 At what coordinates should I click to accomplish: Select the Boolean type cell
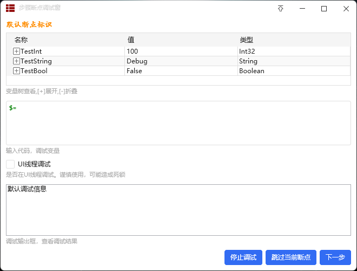click(294, 71)
